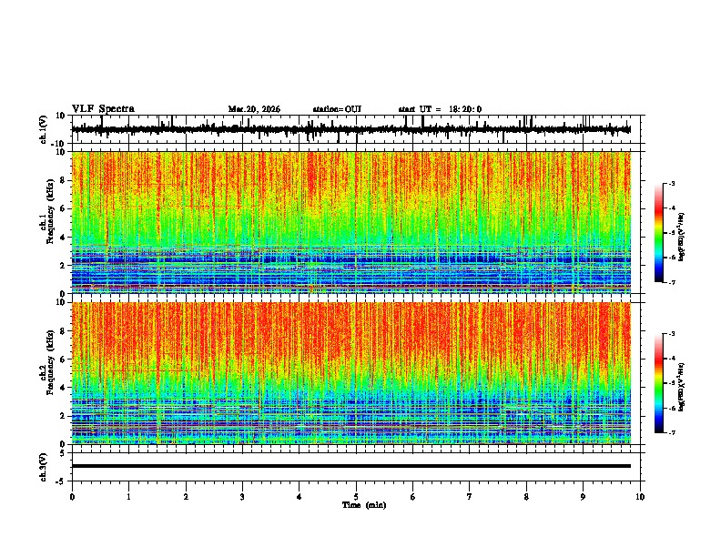
Task: Click the ch.2 spectrogram color bar
Action: point(659,383)
